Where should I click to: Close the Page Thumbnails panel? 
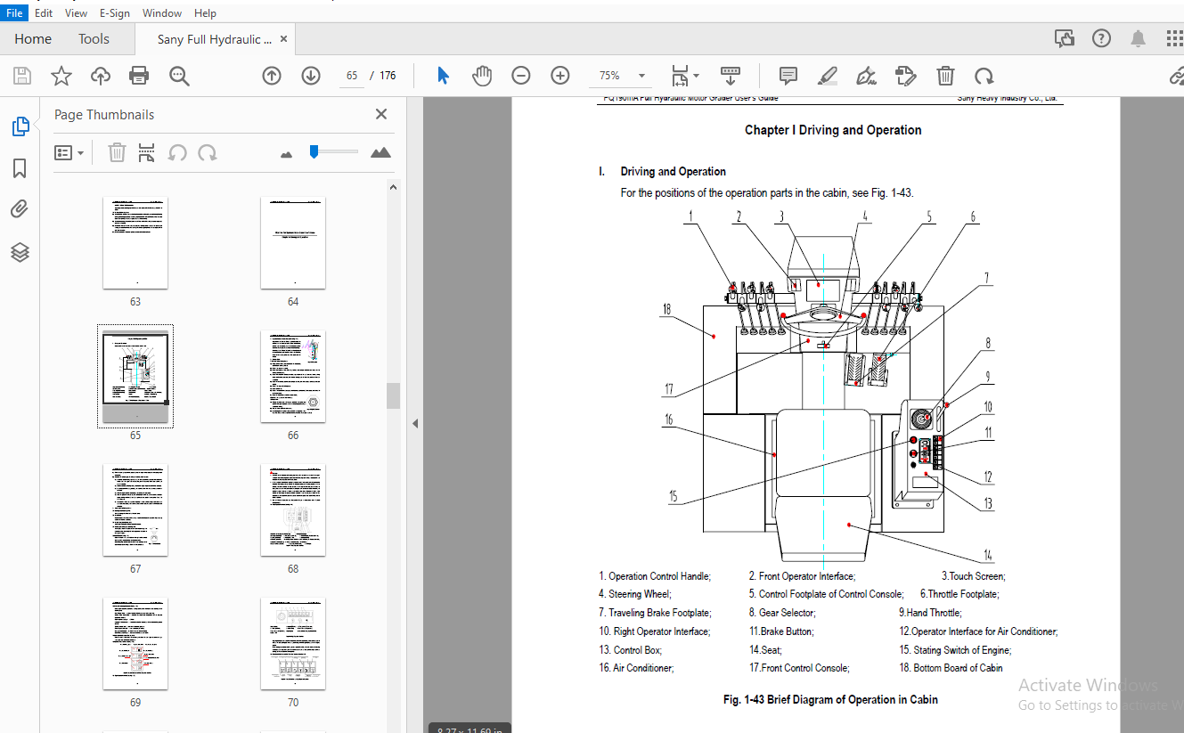(x=381, y=114)
